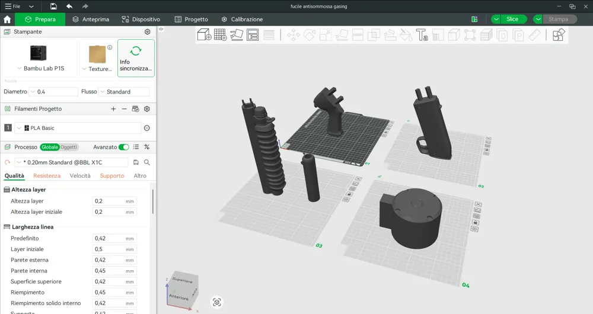The image size is (593, 314).
Task: Expand the 0.20mm Standard preset dropdown
Action: click(71, 162)
